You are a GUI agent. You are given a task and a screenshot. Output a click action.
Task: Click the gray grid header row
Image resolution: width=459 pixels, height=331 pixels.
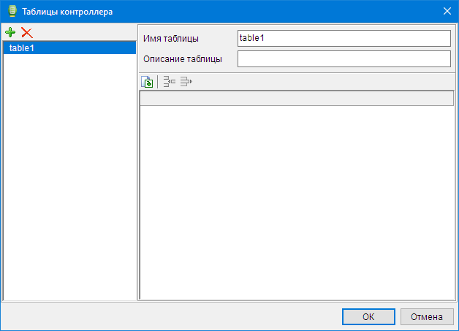point(296,99)
